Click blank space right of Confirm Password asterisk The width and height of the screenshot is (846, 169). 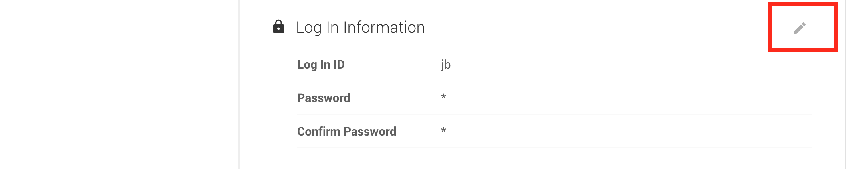tap(599, 132)
